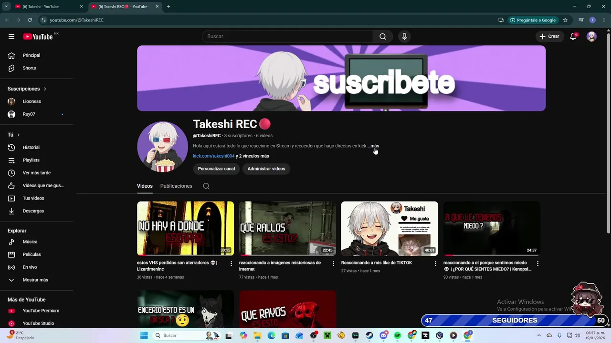Viewport: 611px width, 343px height.
Task: Click the YouTube logo
Action: 38,37
